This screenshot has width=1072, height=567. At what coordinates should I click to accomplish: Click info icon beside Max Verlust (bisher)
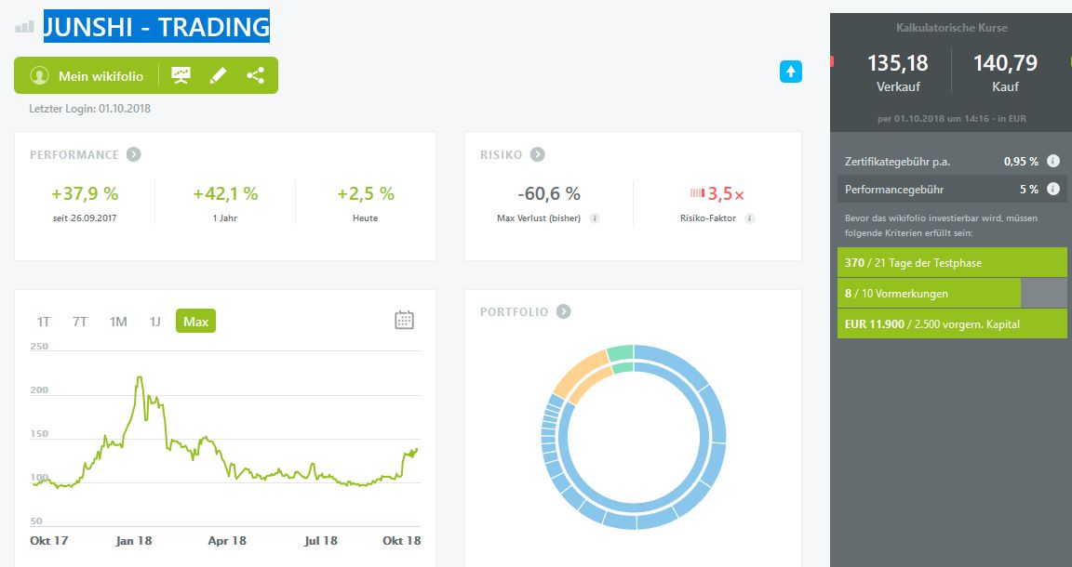595,218
